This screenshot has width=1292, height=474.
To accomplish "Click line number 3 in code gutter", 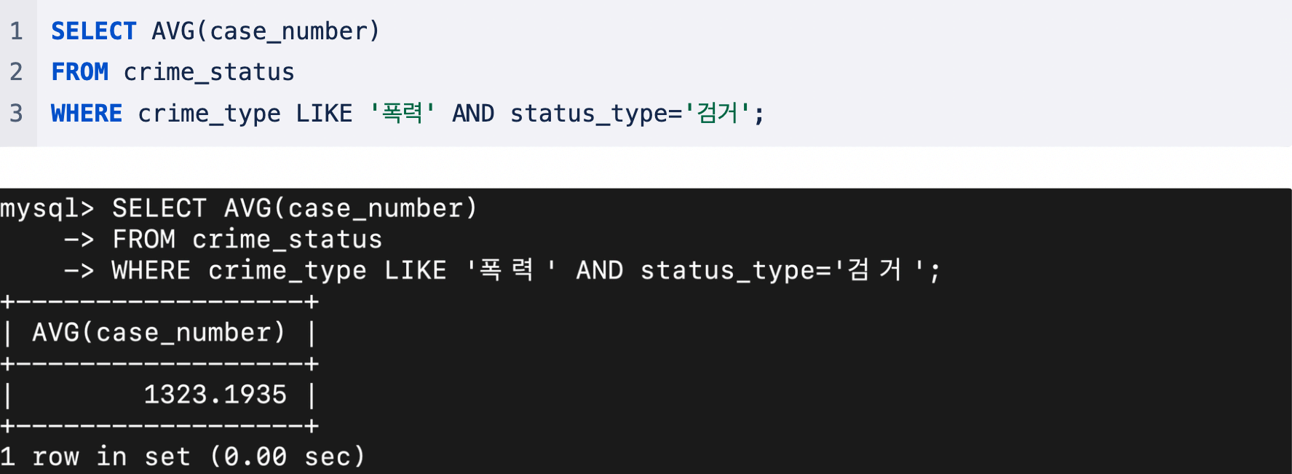I will (x=17, y=114).
